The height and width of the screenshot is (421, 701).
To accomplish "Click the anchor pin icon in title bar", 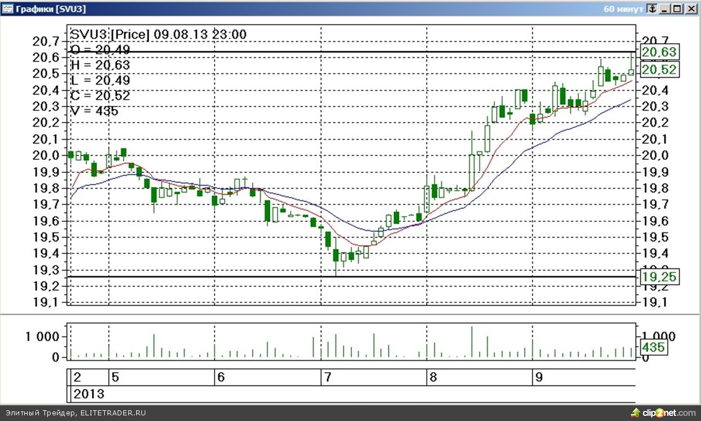I will point(652,8).
